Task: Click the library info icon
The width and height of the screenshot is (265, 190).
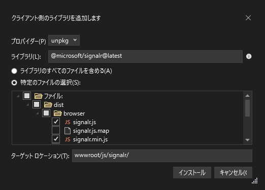Action: 249,56
